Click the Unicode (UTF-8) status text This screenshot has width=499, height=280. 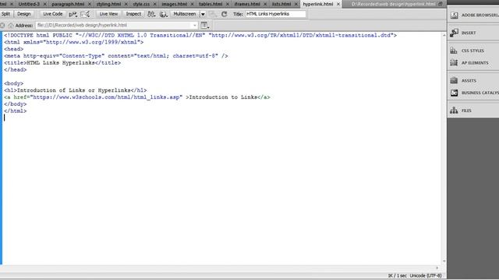pyautogui.click(x=426, y=275)
